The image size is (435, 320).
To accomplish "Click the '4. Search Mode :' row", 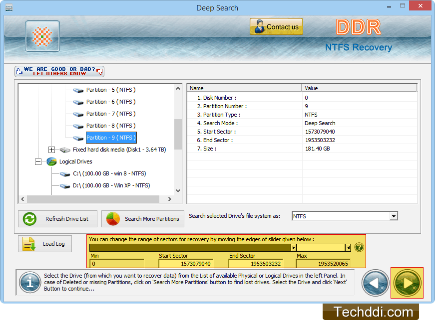I will click(x=302, y=123).
